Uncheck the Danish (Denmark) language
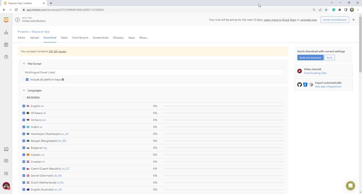The width and height of the screenshot is (362, 194). 24,176
